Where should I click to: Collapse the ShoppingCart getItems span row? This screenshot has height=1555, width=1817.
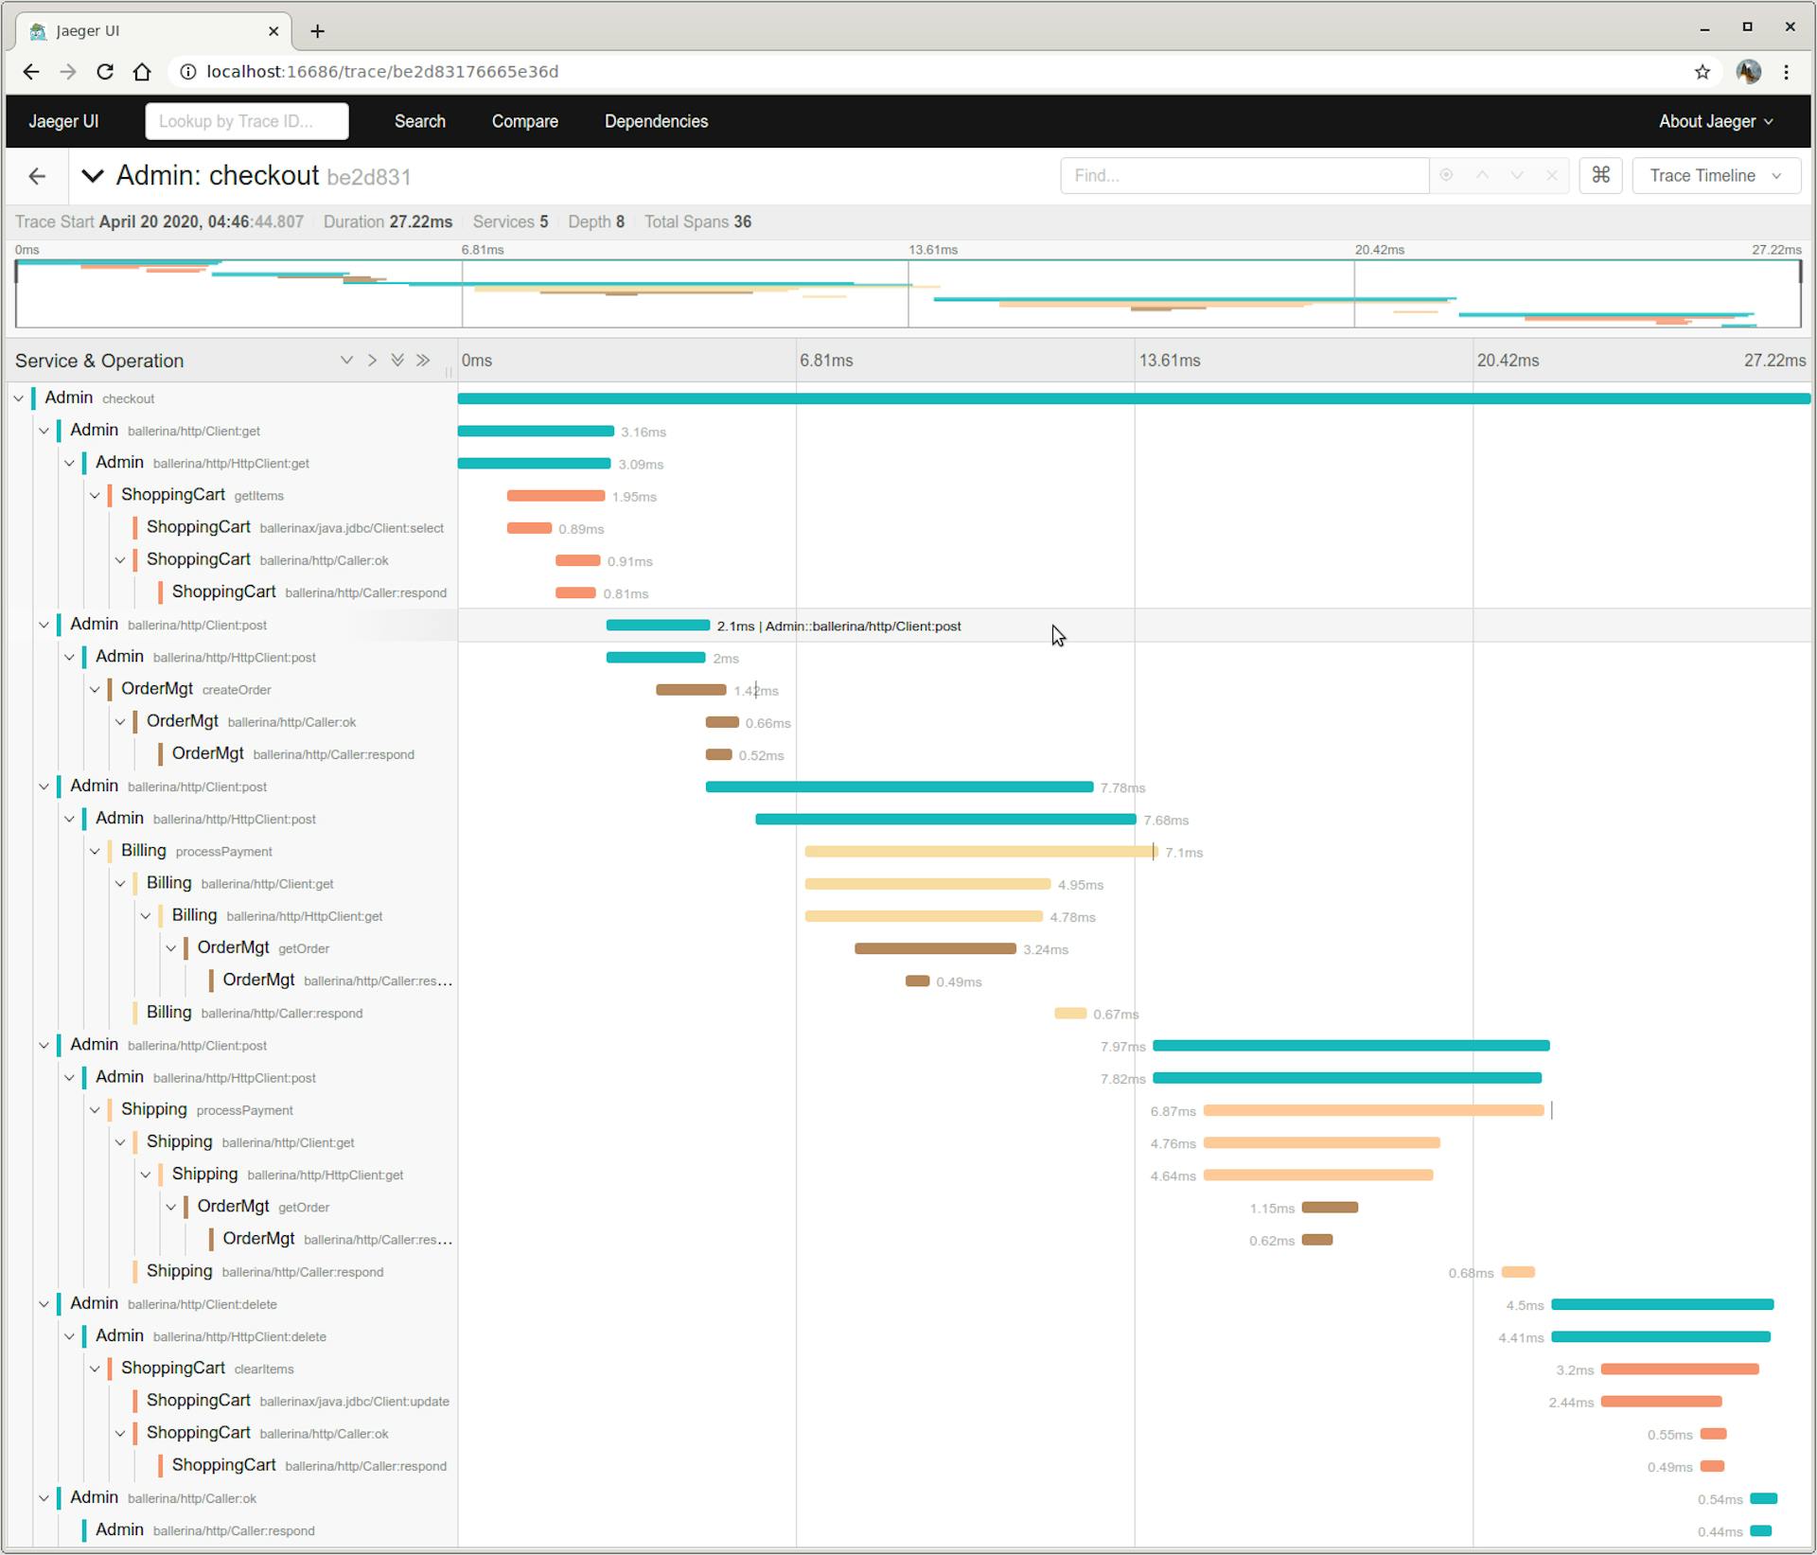(95, 495)
